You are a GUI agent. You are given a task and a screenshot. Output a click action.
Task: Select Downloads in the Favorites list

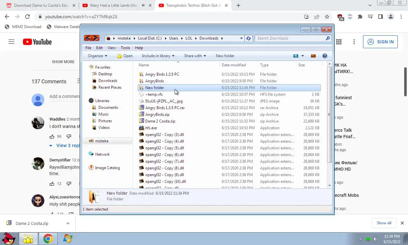coord(108,81)
